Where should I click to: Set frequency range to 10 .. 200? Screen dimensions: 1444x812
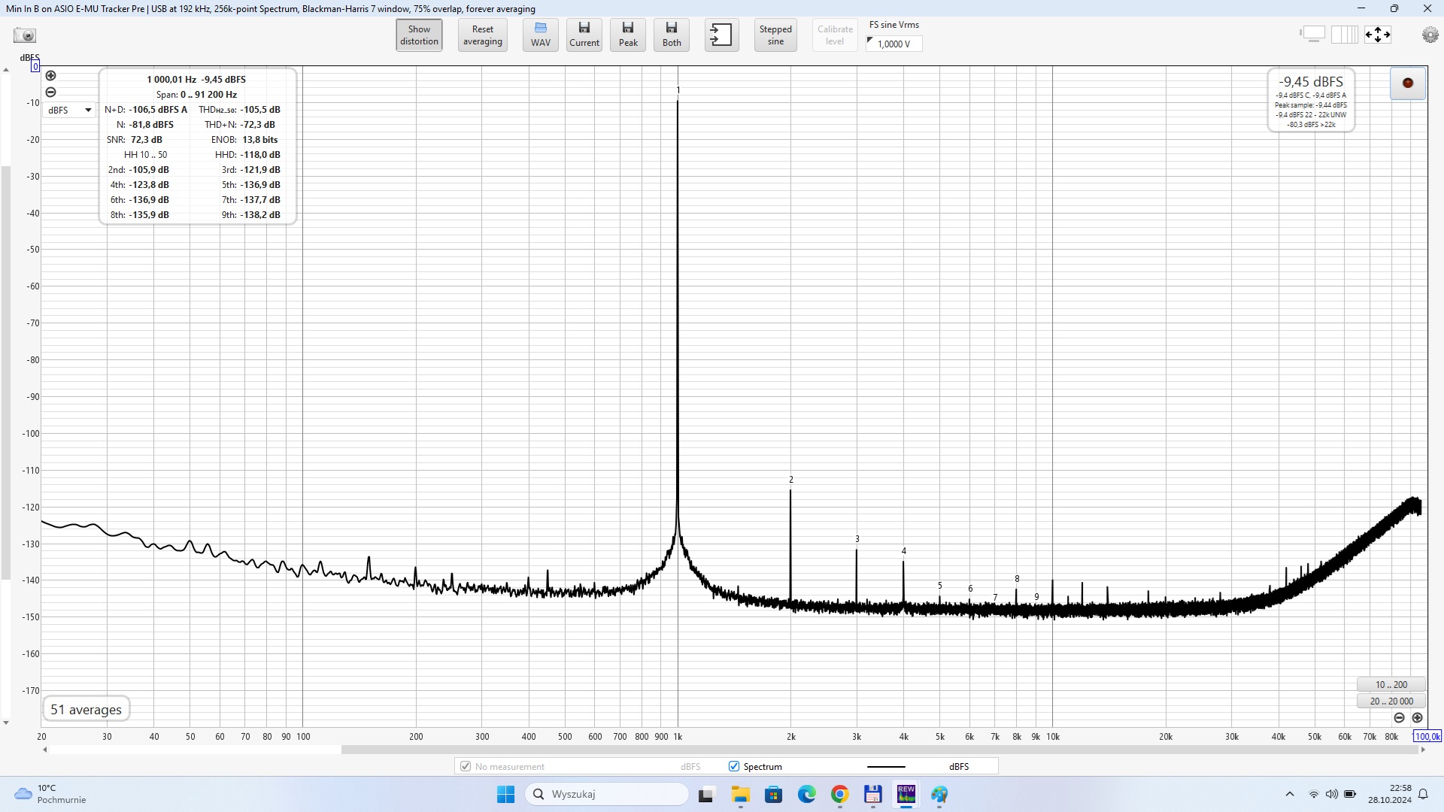pos(1391,684)
